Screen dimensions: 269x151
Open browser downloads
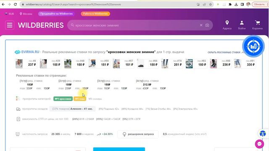click(x=236, y=5)
